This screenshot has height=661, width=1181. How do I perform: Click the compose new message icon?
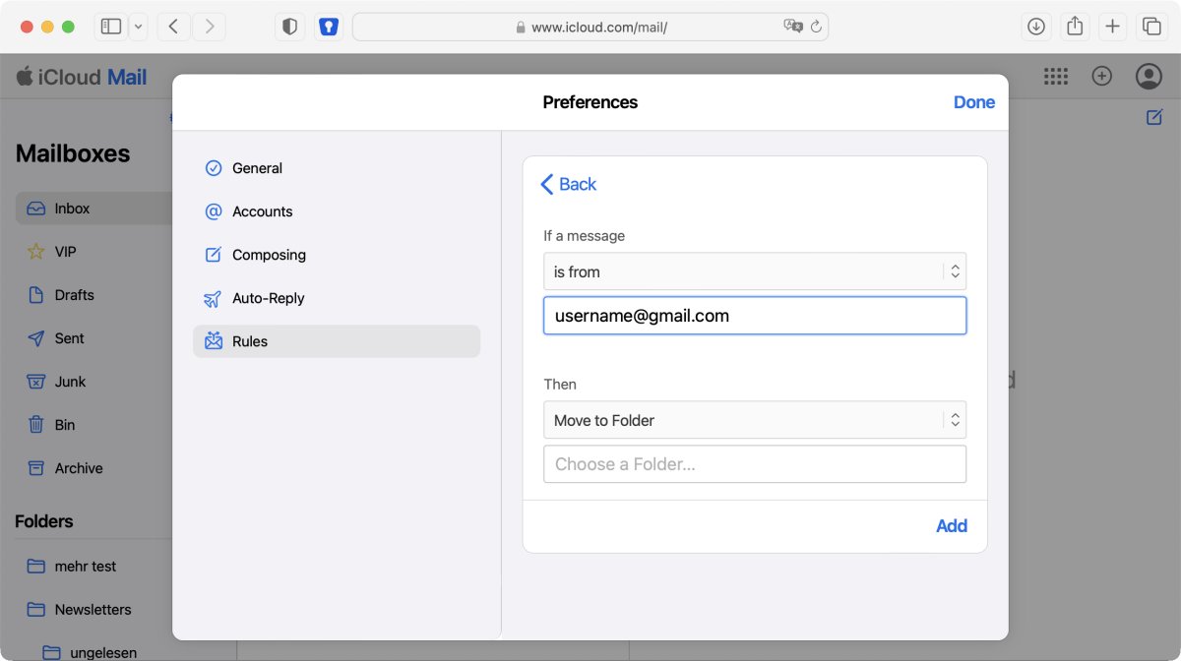coord(1154,117)
